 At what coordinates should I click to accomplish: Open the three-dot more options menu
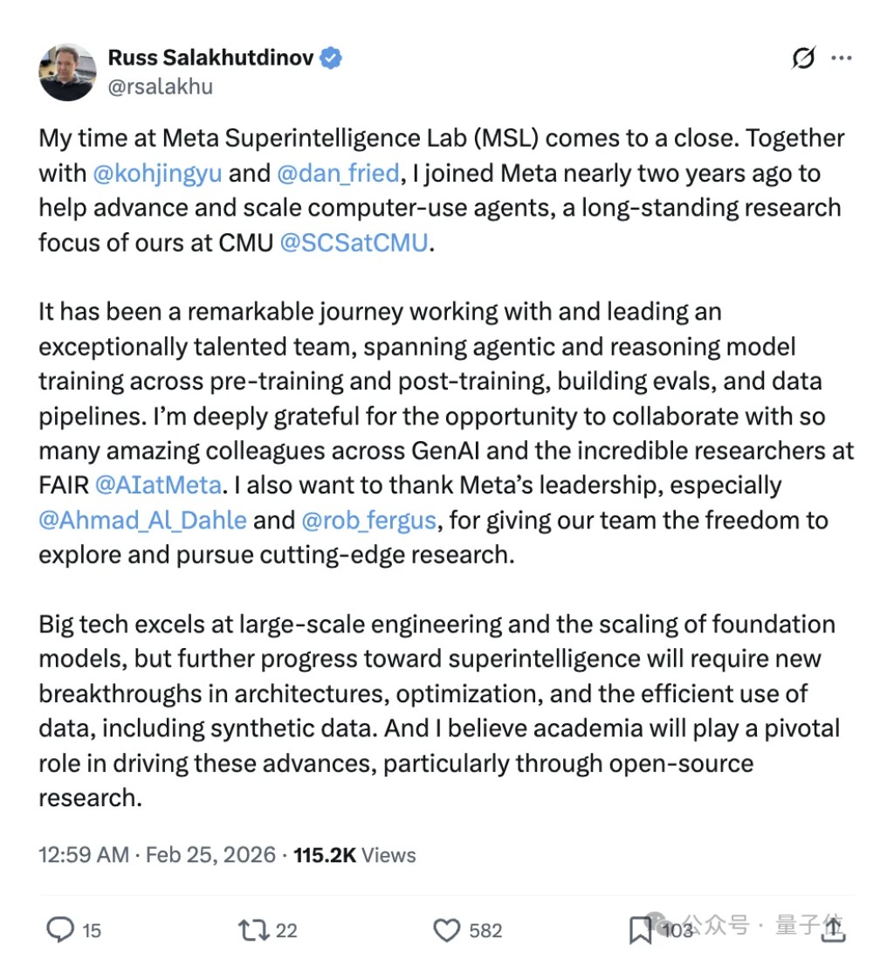tap(842, 58)
